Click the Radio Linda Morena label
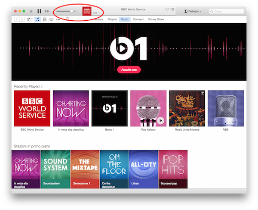Screen dimensions: 258x210 point(187,130)
